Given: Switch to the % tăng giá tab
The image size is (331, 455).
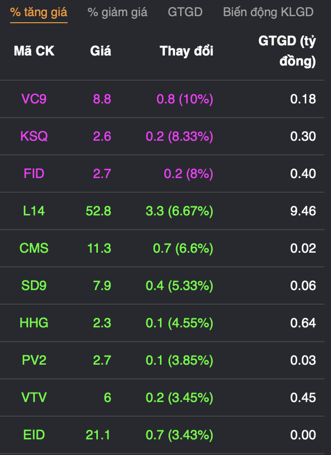Looking at the screenshot, I should pos(38,13).
